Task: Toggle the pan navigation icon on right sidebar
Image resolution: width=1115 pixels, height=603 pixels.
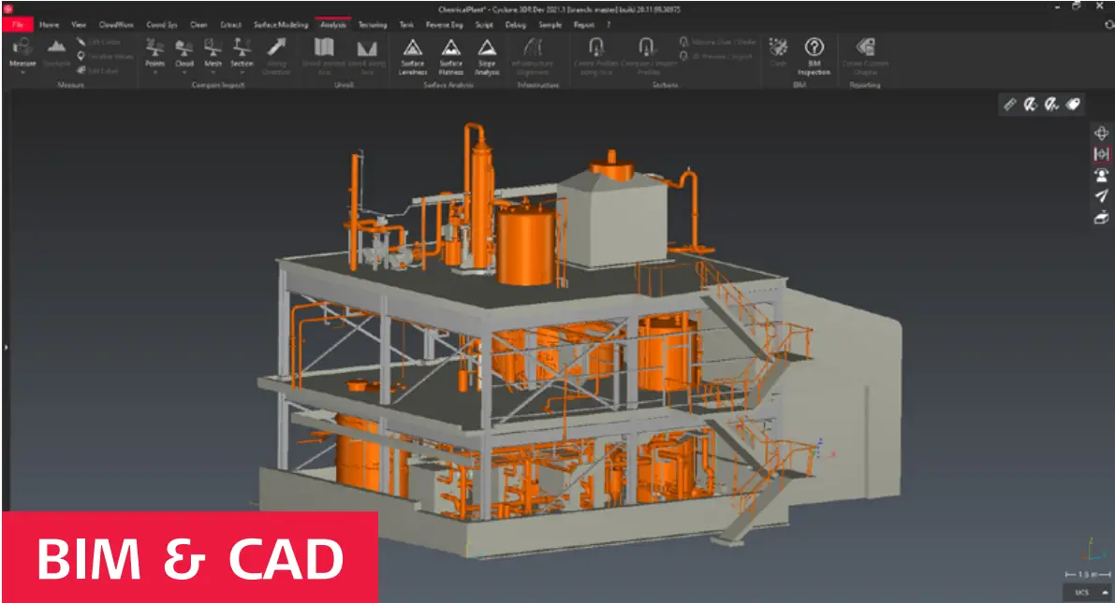Action: (x=1102, y=132)
